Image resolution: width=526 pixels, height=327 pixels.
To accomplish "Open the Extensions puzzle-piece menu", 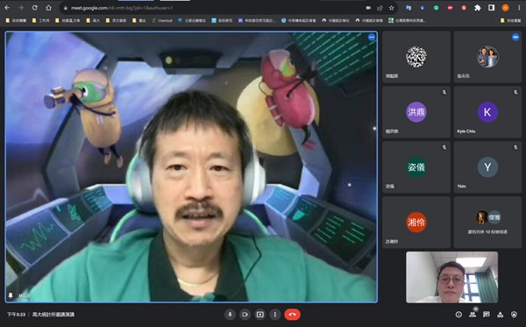I will point(478,8).
